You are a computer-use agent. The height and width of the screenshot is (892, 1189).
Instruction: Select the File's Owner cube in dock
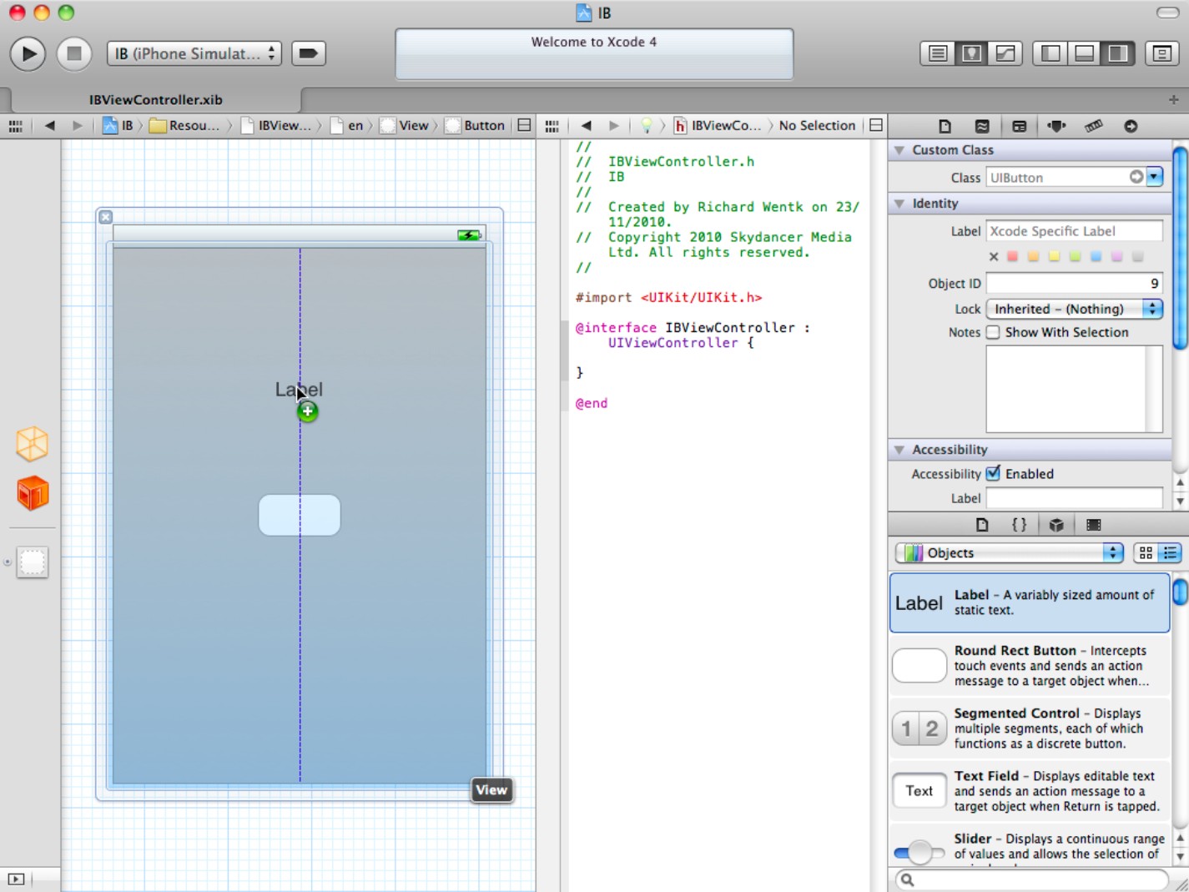click(32, 444)
